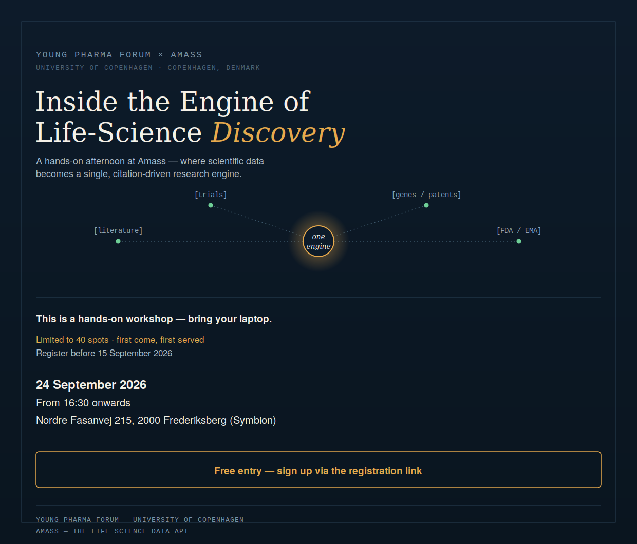
Task: Click footer 'Young Pharma Forum — University of Copenhagen'
Action: (x=140, y=520)
